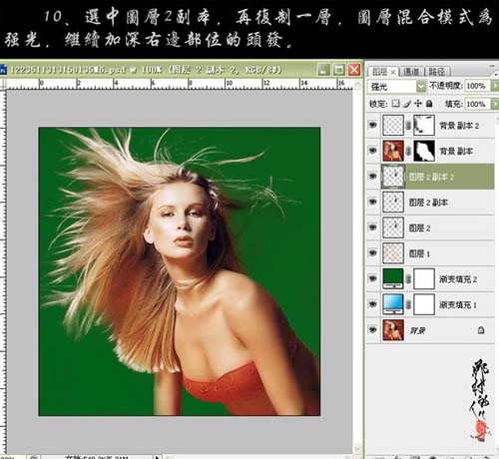Switch to the 通道 channels tab
The image size is (499, 459).
(411, 72)
